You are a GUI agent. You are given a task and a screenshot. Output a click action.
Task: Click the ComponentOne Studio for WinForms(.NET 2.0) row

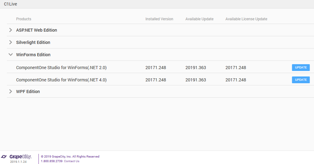tap(160, 68)
